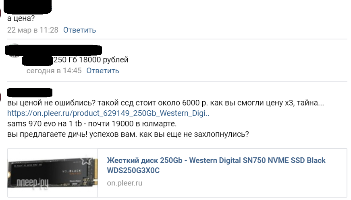Select the 'а цена?' comment text

21,18
